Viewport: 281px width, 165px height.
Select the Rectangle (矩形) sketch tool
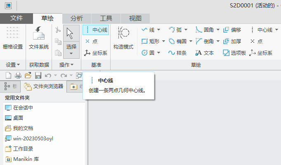pos(151,42)
